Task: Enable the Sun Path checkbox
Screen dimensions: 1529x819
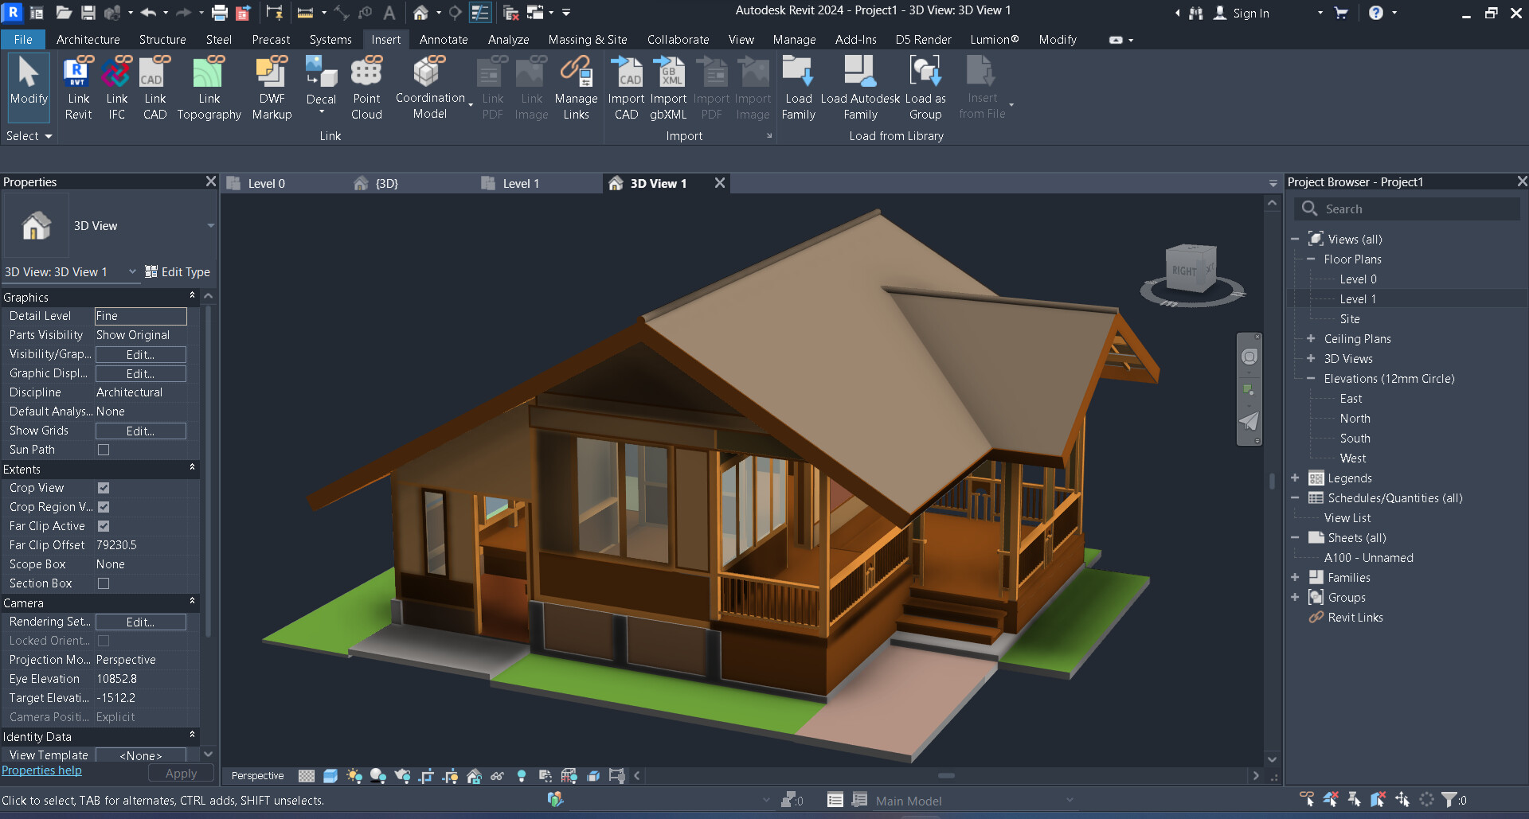Action: coord(104,450)
